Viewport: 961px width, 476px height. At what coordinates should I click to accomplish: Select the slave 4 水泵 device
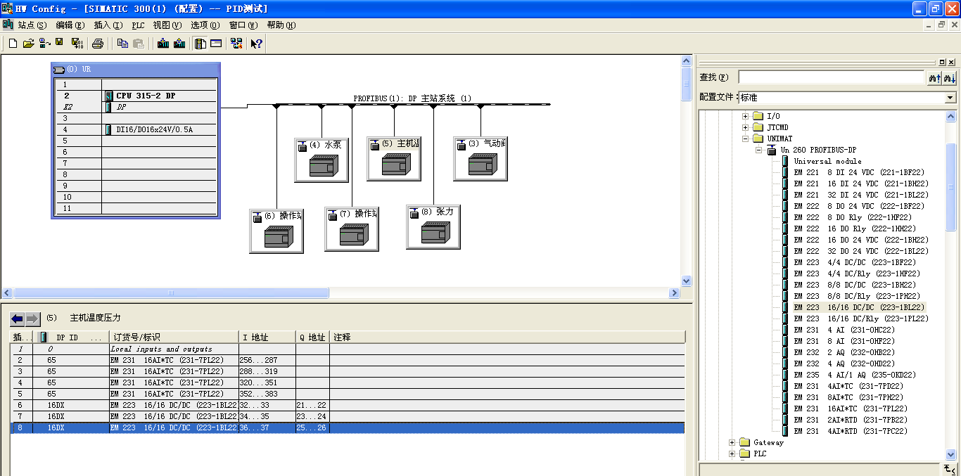coord(322,160)
